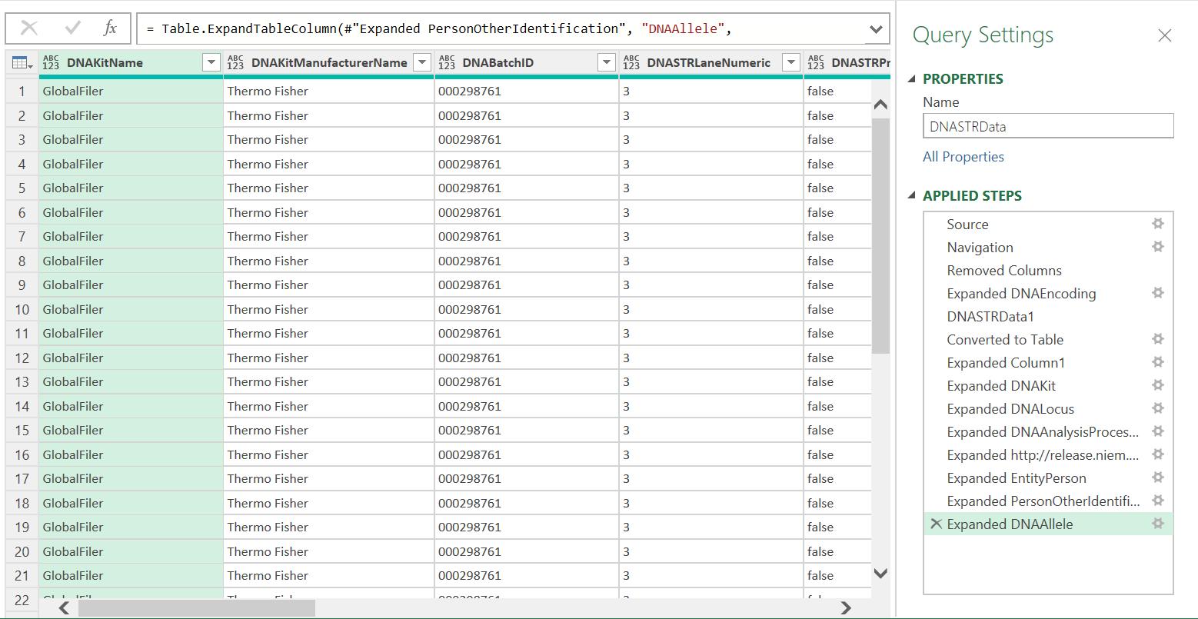Change data type icon of DNAKitName column

tap(51, 63)
